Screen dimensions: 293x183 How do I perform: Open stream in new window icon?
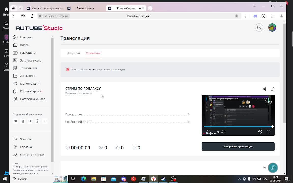pos(272,89)
